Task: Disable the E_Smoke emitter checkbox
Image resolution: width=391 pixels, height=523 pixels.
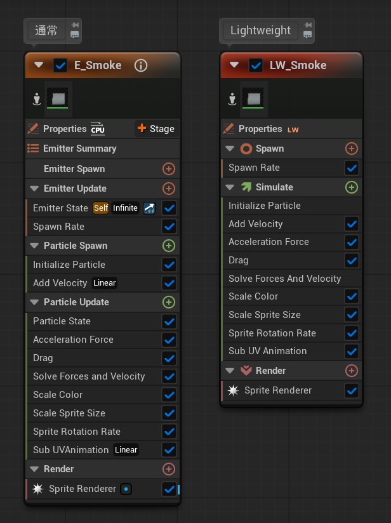Action: (x=61, y=65)
